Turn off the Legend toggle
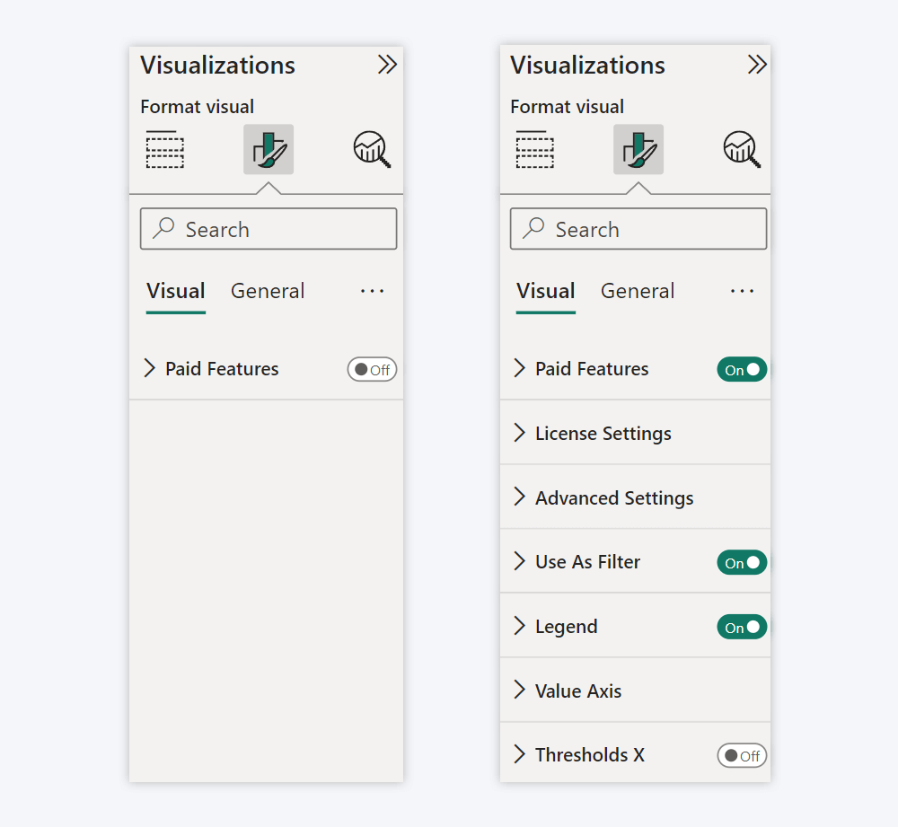This screenshot has width=898, height=827. 742,626
